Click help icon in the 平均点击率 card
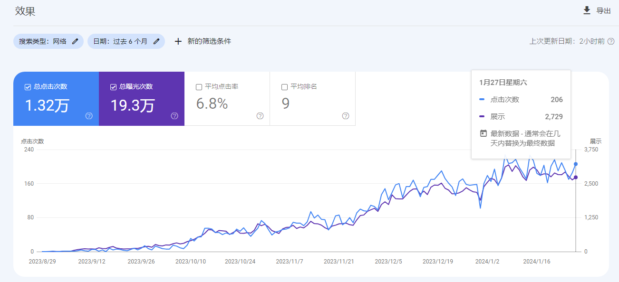619x282 pixels. (x=260, y=116)
